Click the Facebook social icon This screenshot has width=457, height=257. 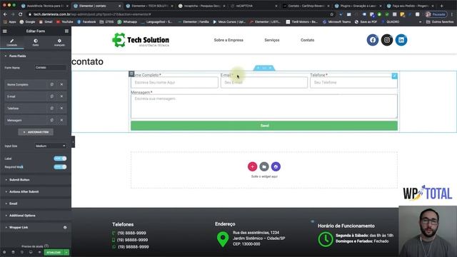373,40
